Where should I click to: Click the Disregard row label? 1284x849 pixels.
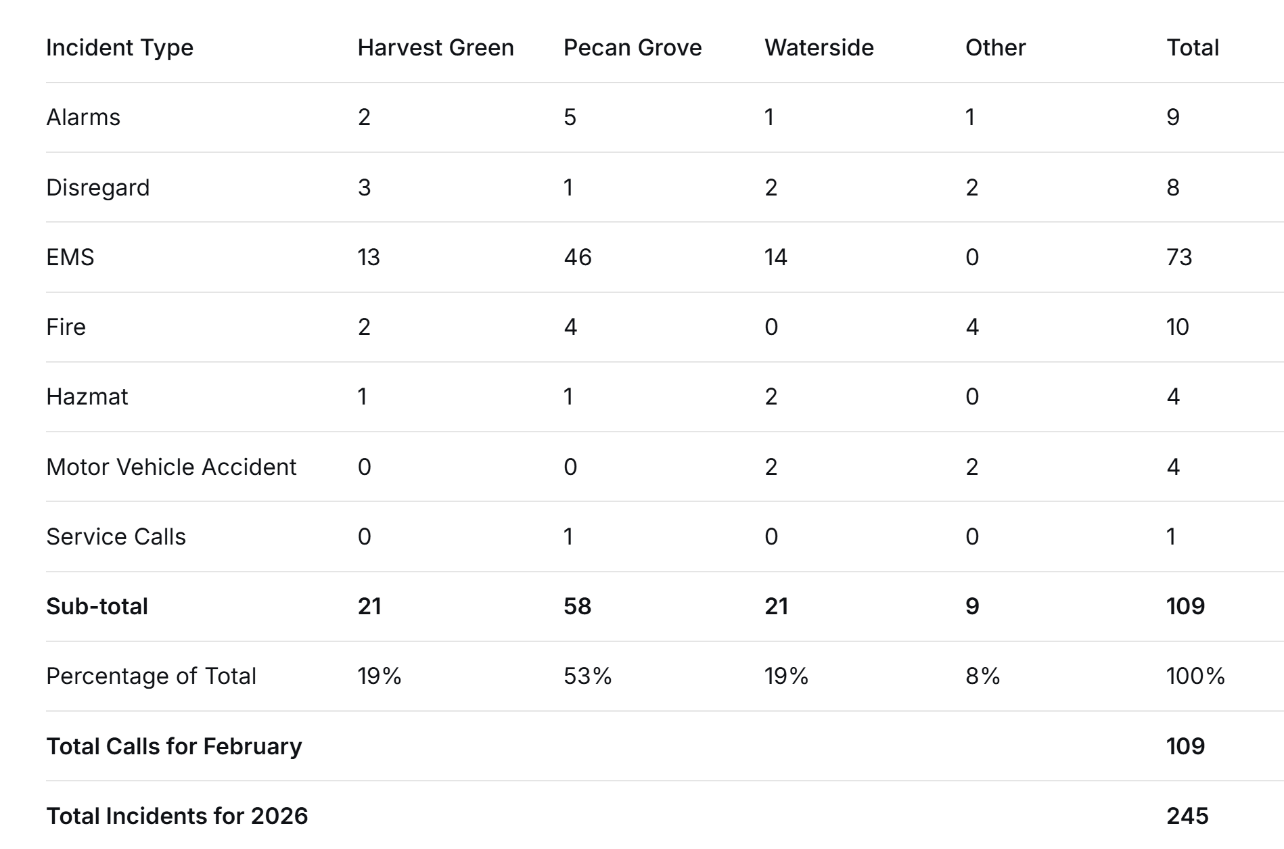pos(98,187)
